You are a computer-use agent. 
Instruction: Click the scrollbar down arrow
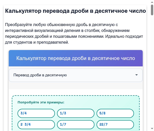152,129
